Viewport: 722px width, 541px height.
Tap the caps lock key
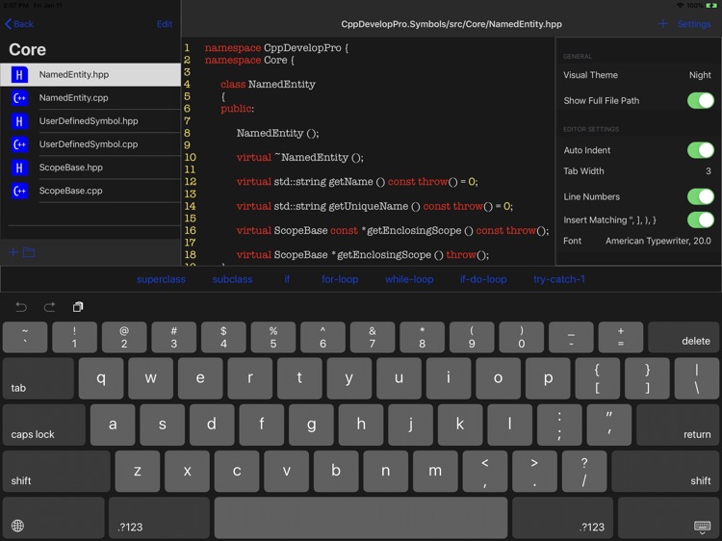coord(43,425)
